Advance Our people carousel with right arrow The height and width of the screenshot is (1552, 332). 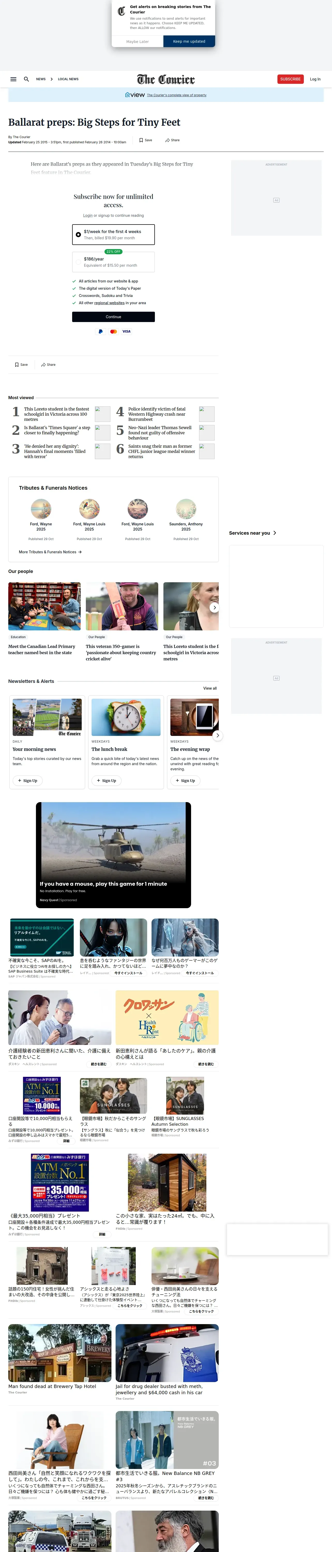coord(215,607)
